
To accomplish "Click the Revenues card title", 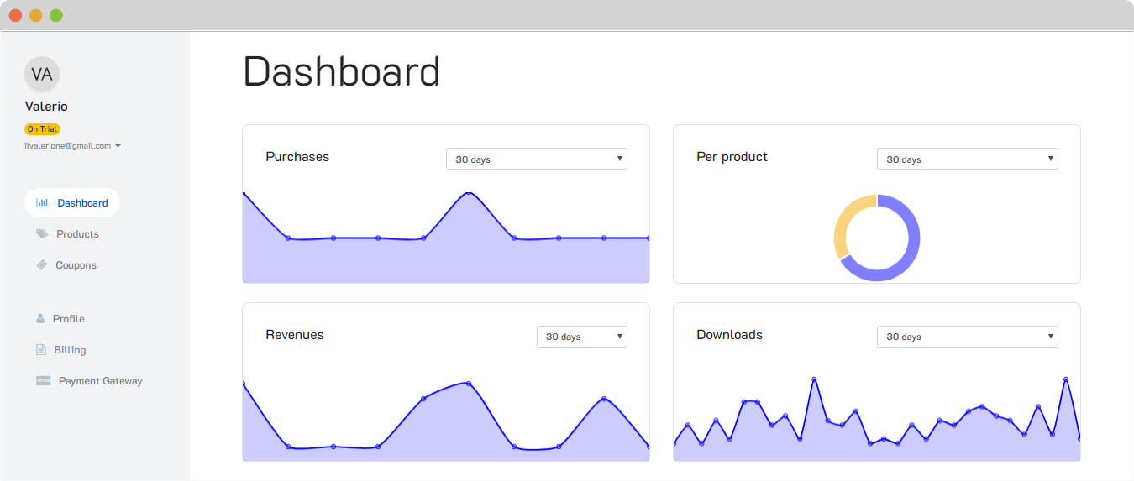I will 295,335.
